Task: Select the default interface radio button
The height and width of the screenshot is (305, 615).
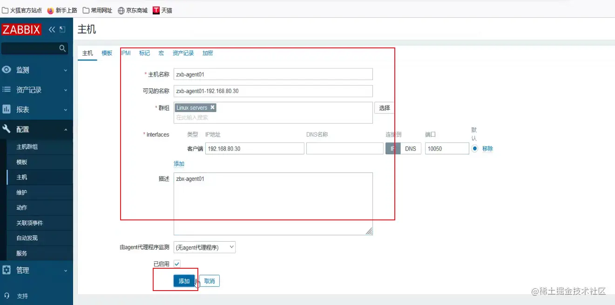Action: (475, 149)
